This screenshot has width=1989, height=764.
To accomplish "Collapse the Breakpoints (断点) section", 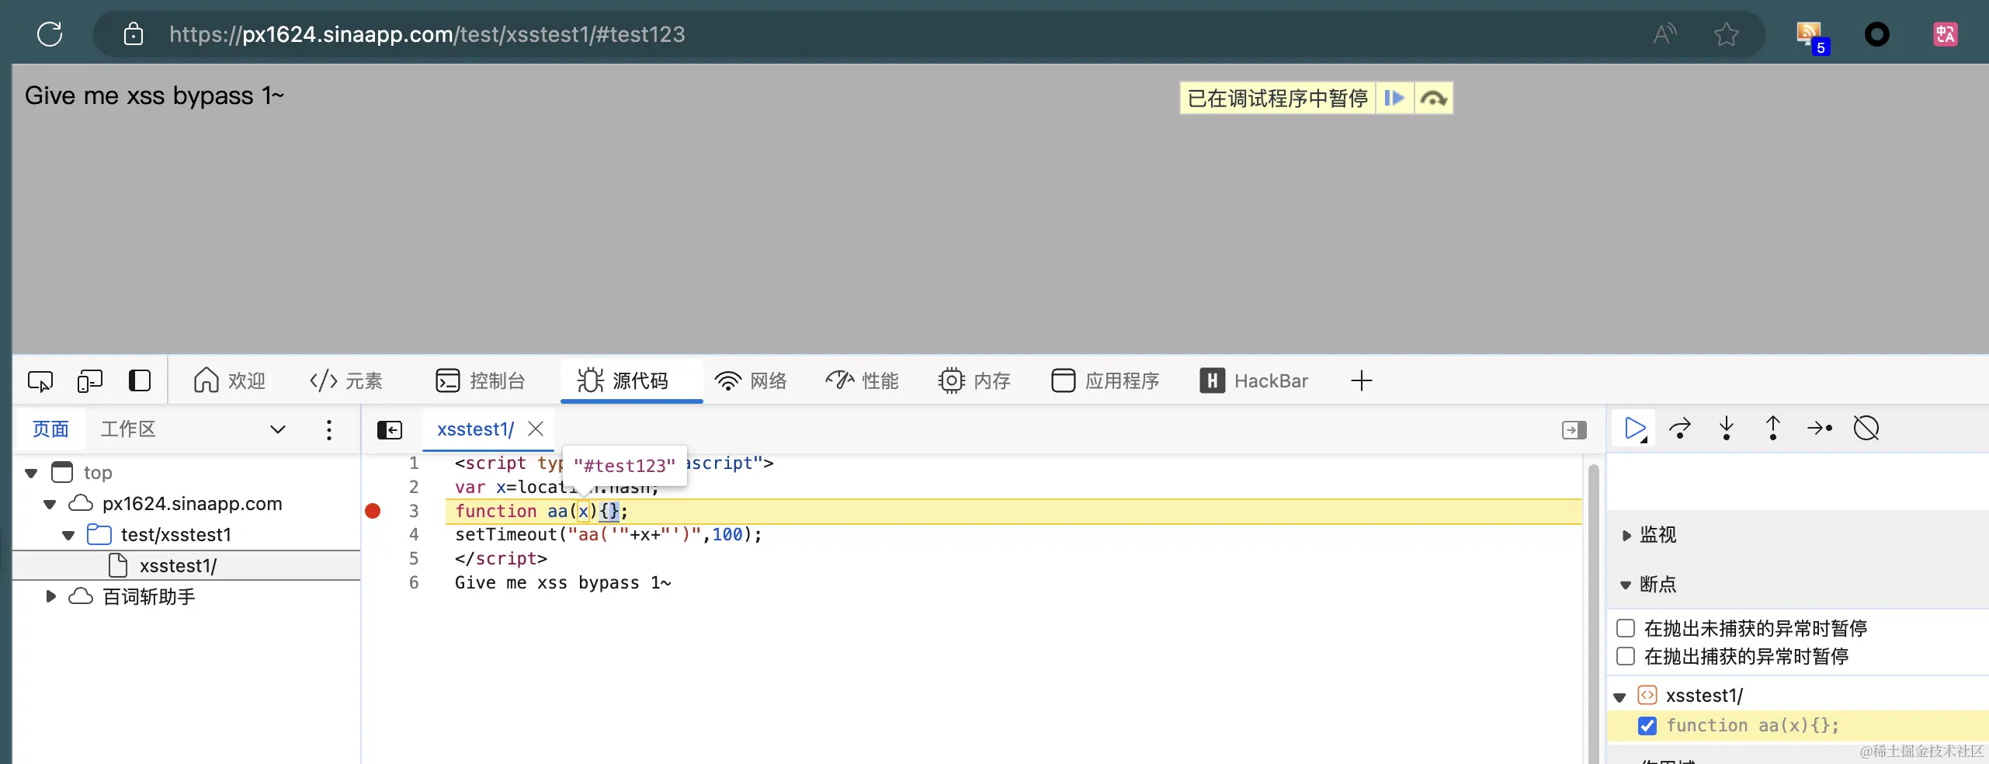I will (1626, 585).
